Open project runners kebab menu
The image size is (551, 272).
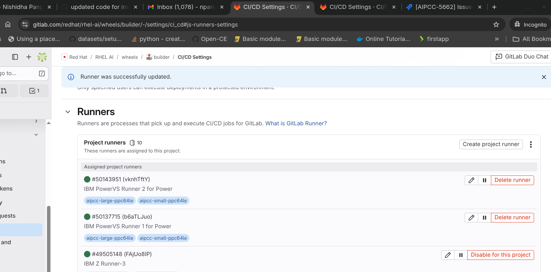click(x=531, y=144)
